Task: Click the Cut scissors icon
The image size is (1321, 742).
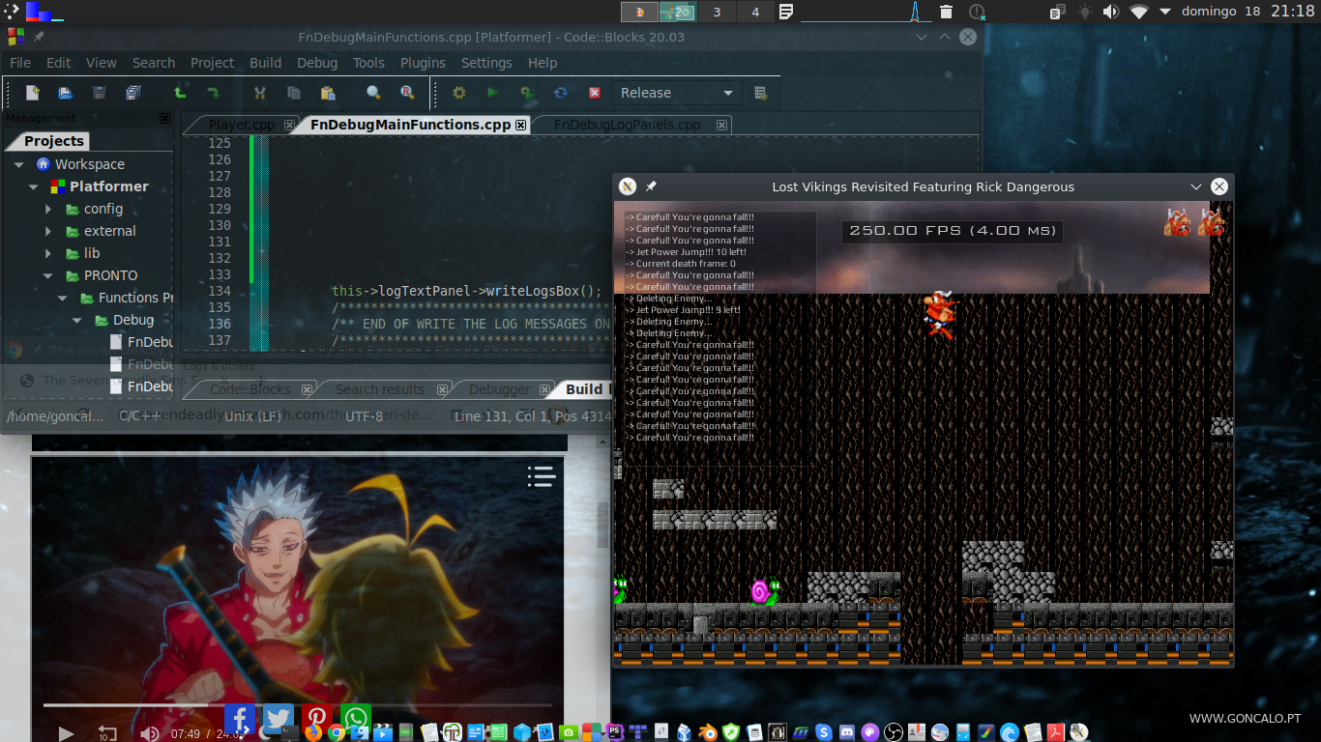Action: click(x=259, y=93)
